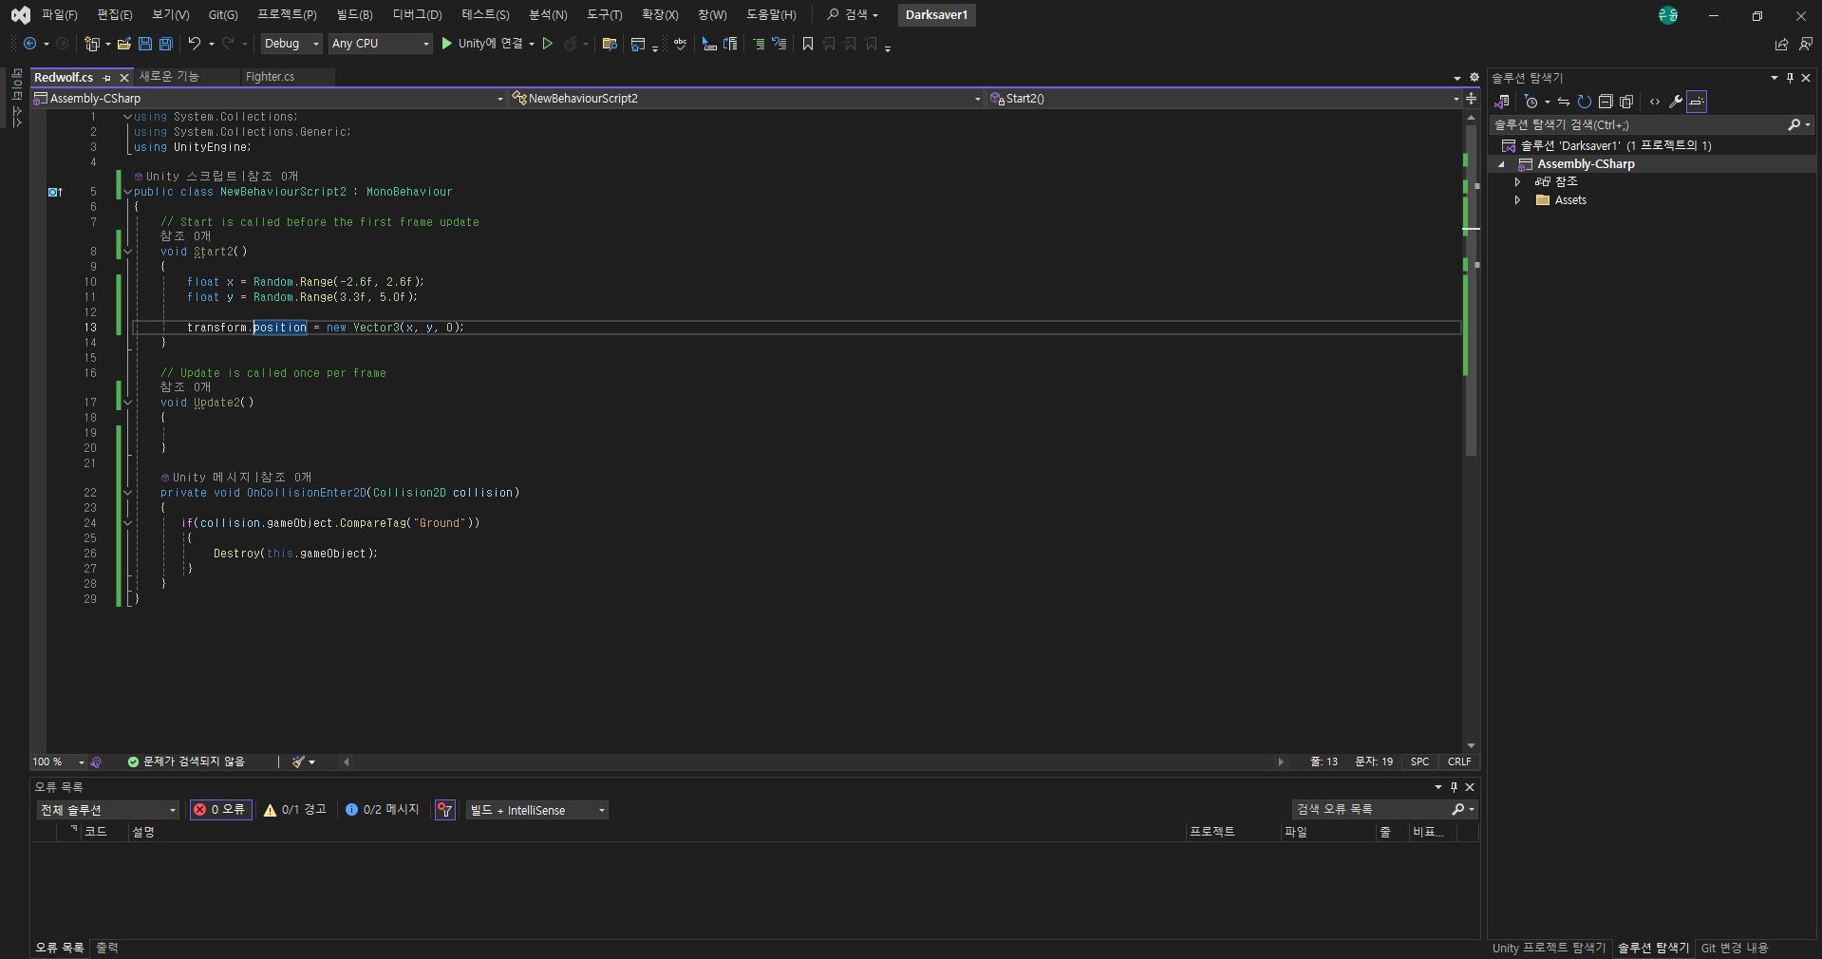Toggle the error list clear filter icon

click(x=445, y=810)
